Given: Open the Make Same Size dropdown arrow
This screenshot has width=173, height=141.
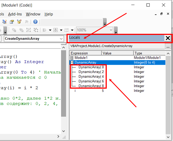Looking at the screenshot, I should [x=72, y=30].
